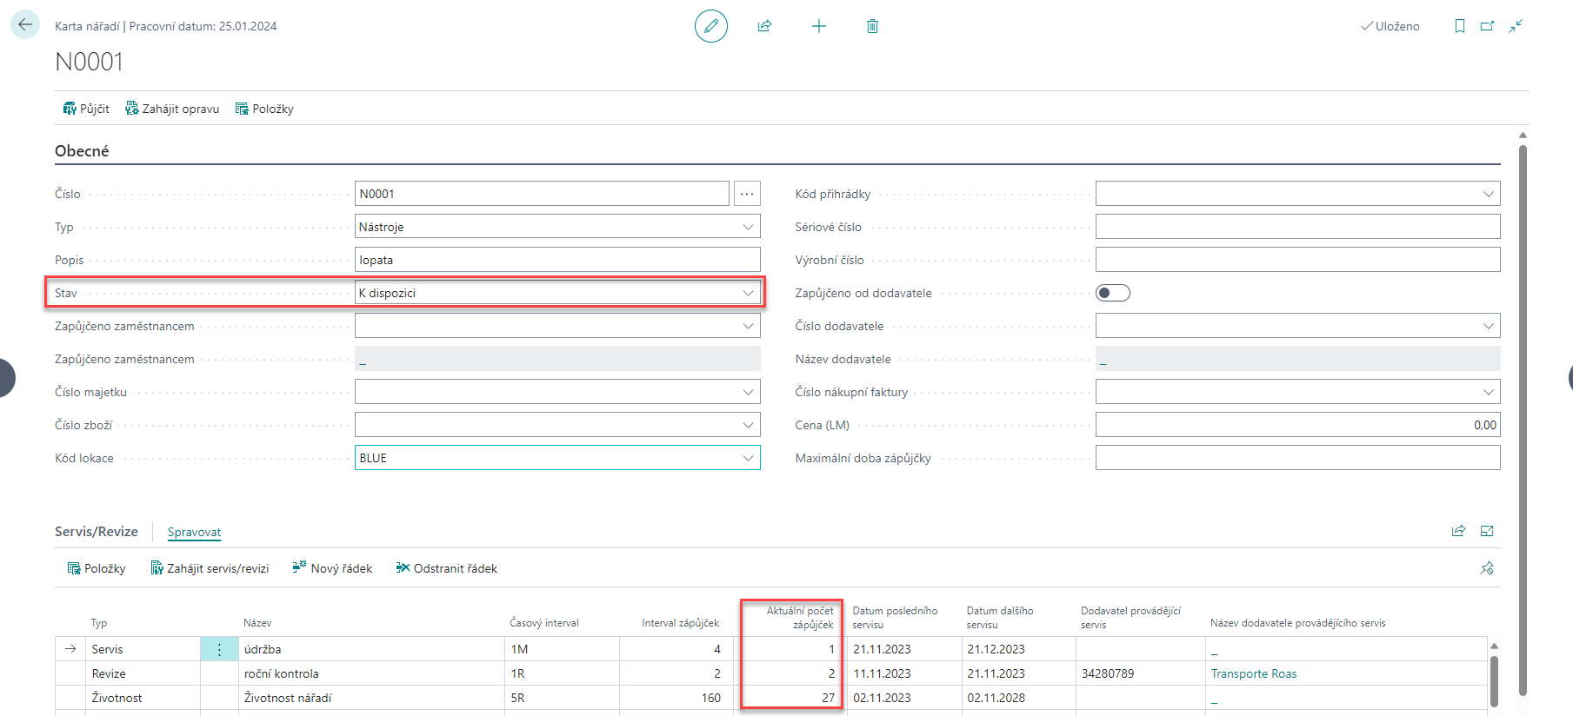Click the share icon in header

764,26
